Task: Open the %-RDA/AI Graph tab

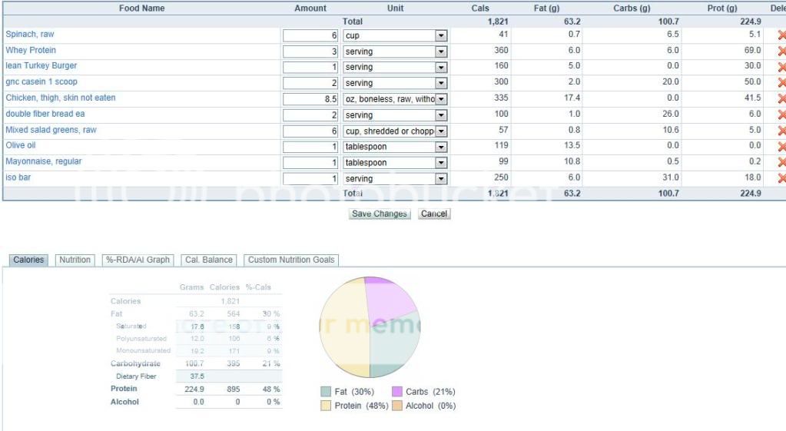Action: [x=138, y=260]
